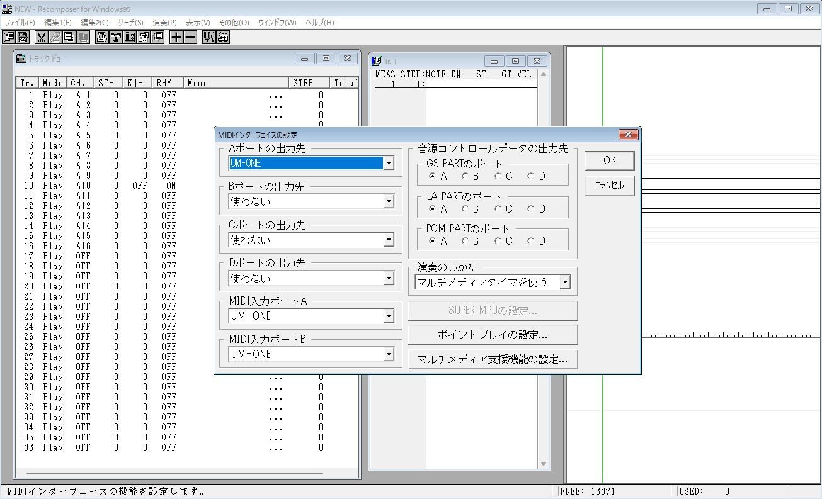The height and width of the screenshot is (499, 822).
Task: Select port D for PCM PART
Action: [530, 241]
